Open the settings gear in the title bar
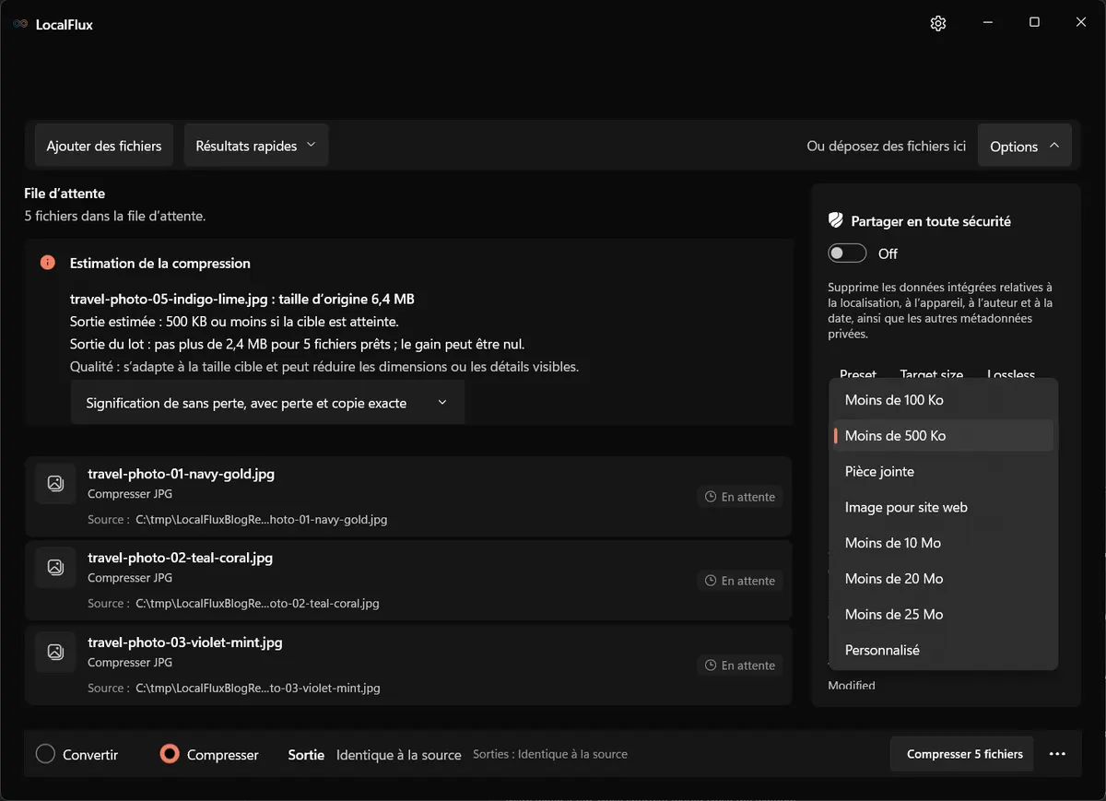 (x=938, y=23)
